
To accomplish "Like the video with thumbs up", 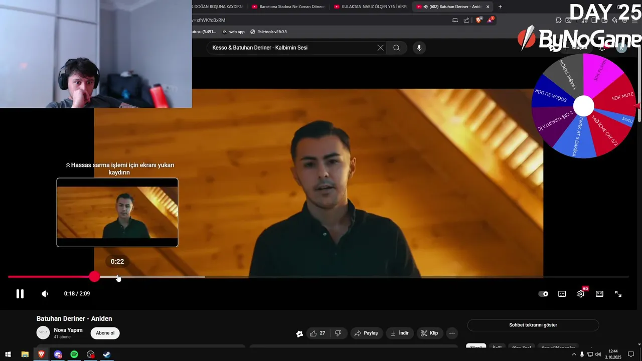I will point(317,333).
